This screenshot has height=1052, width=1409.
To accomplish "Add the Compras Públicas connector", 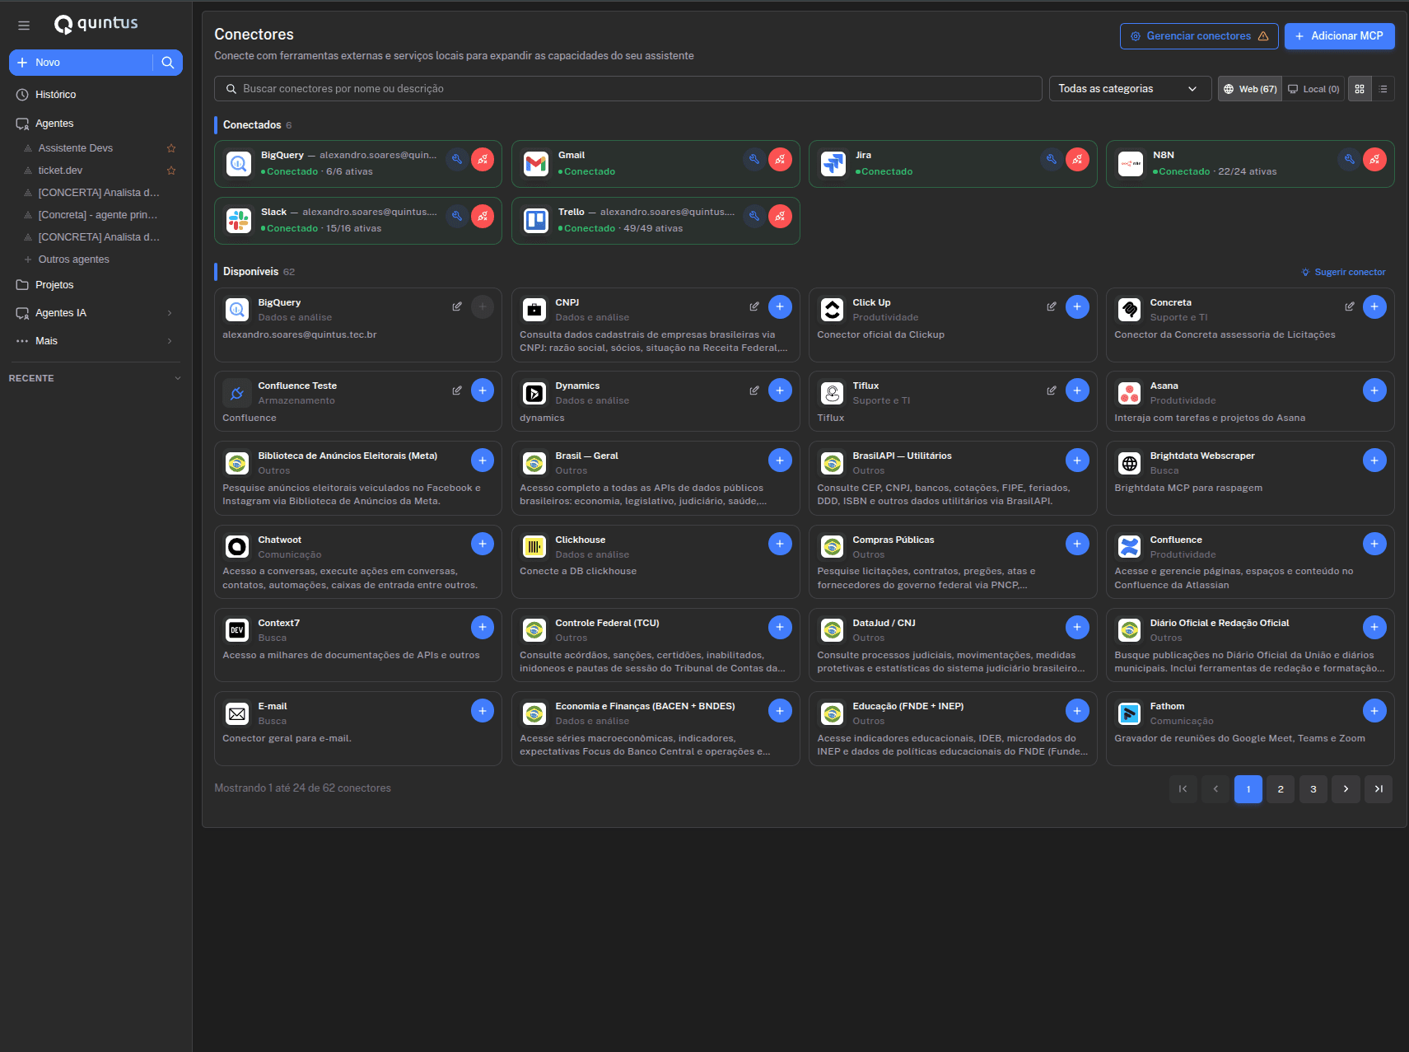I will pyautogui.click(x=1077, y=544).
